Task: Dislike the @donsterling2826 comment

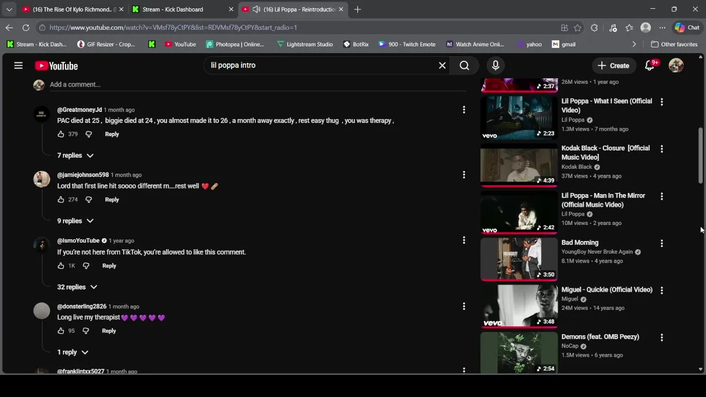Action: pos(85,331)
